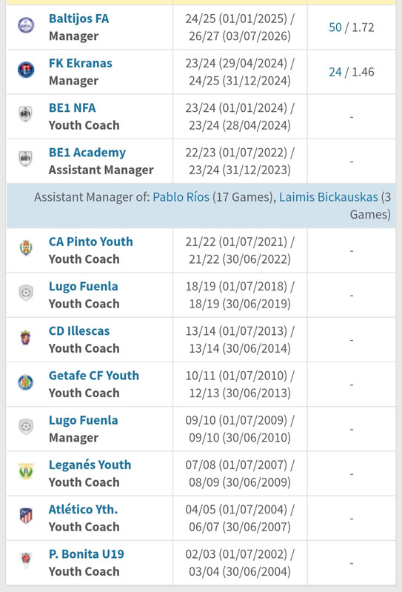Open the Getafe CF Youth link

point(94,376)
